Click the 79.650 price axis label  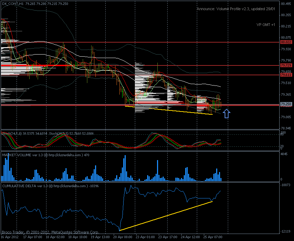286,71
